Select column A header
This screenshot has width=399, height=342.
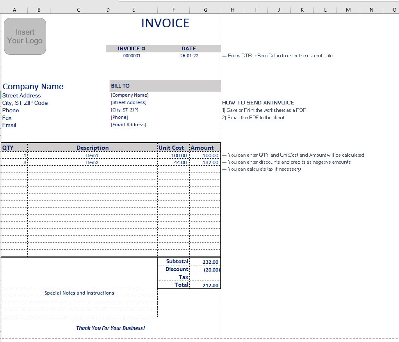tap(14, 10)
